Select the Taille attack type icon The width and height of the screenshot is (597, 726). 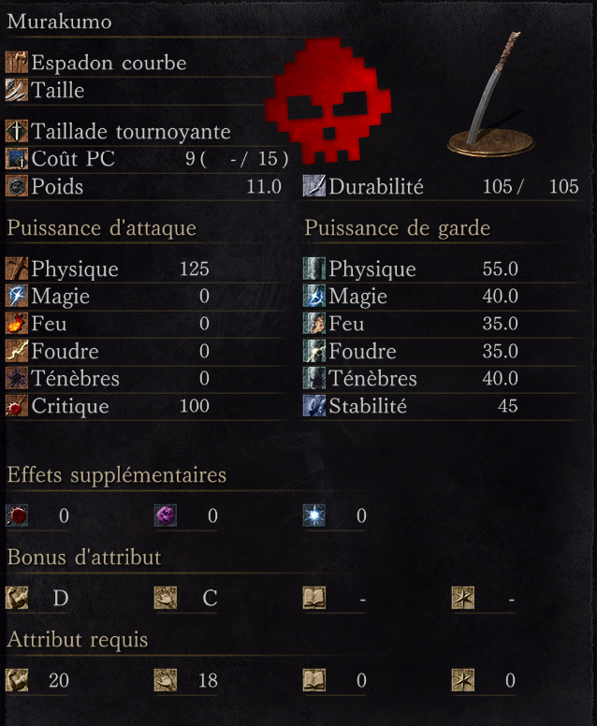pyautogui.click(x=17, y=90)
